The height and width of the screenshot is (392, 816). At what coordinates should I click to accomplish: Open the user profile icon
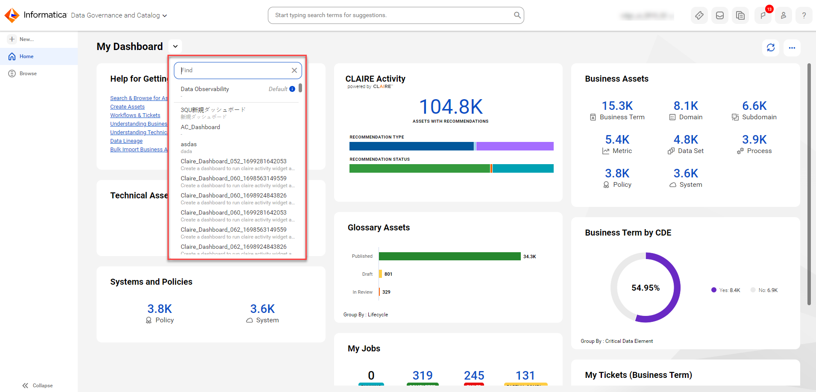tap(784, 15)
